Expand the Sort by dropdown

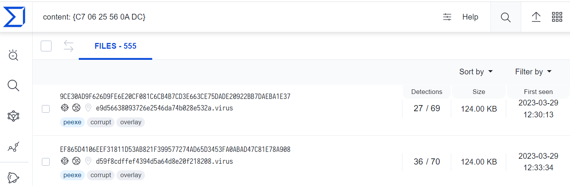(476, 72)
